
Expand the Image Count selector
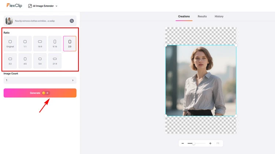(40, 80)
